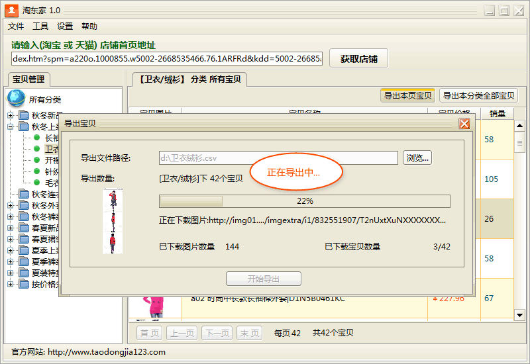Expand the 秋冬新品 tree node
530x364 pixels.
click(11, 115)
